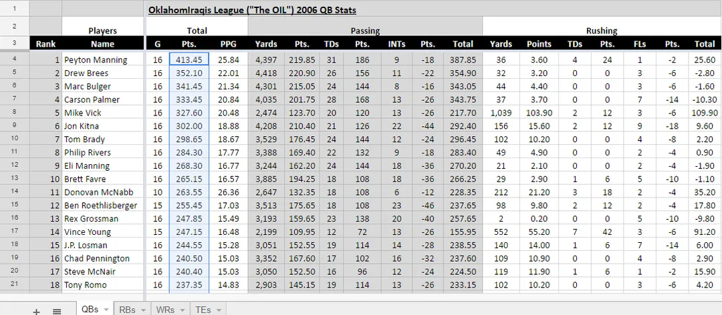
Task: Select Drew Brees name cell
Action: tap(103, 73)
